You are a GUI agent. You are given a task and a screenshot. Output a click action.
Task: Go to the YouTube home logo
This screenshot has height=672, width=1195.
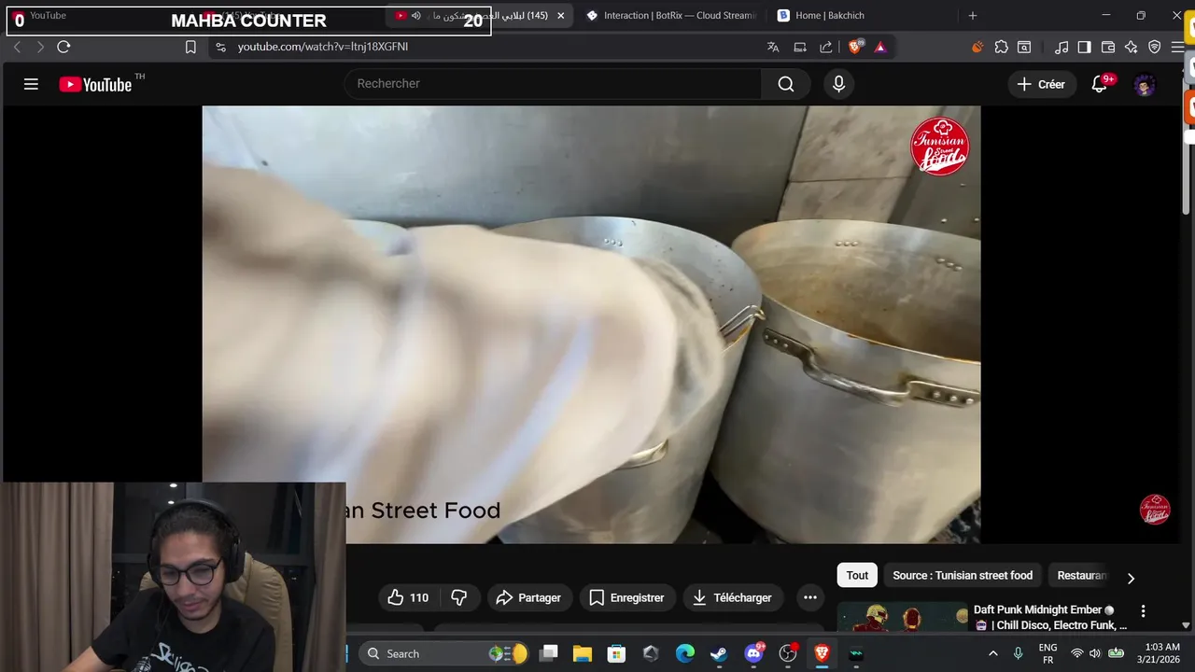click(x=95, y=84)
